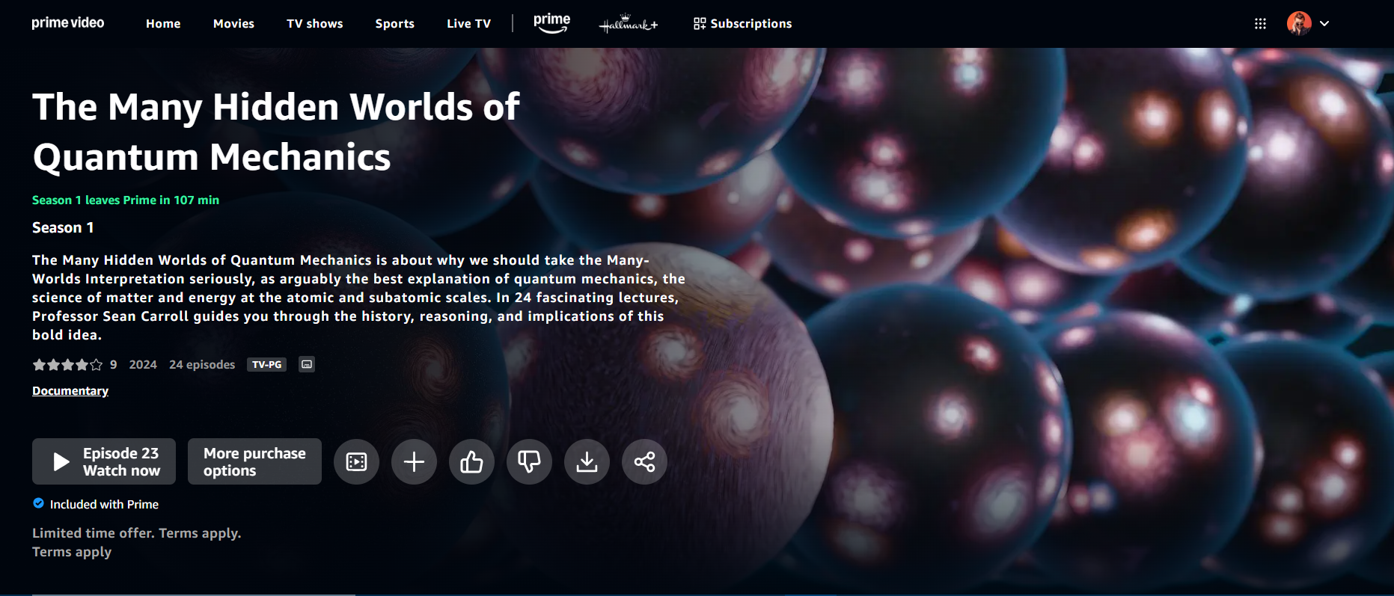The width and height of the screenshot is (1394, 596).
Task: Open the Documentary genre link
Action: 70,391
